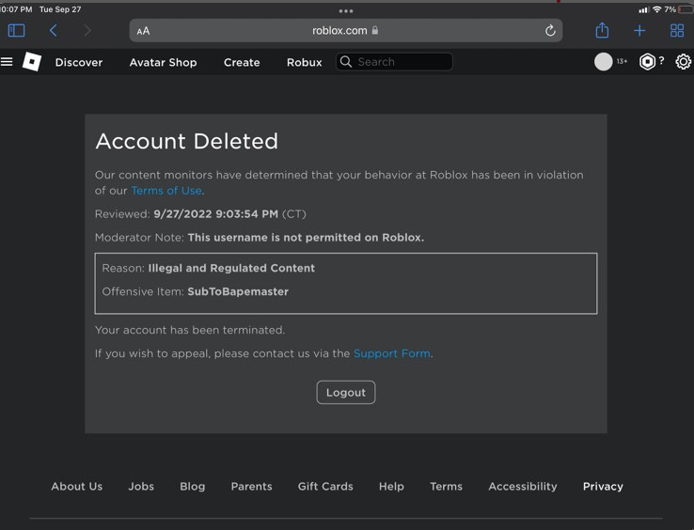The height and width of the screenshot is (530, 694).
Task: Open Safari sidebar panel icon
Action: 16,30
